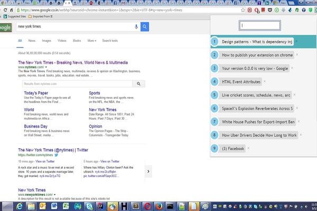Open 'Today's Paper' sitelink
This screenshot has width=317, height=211.
[x=39, y=93]
